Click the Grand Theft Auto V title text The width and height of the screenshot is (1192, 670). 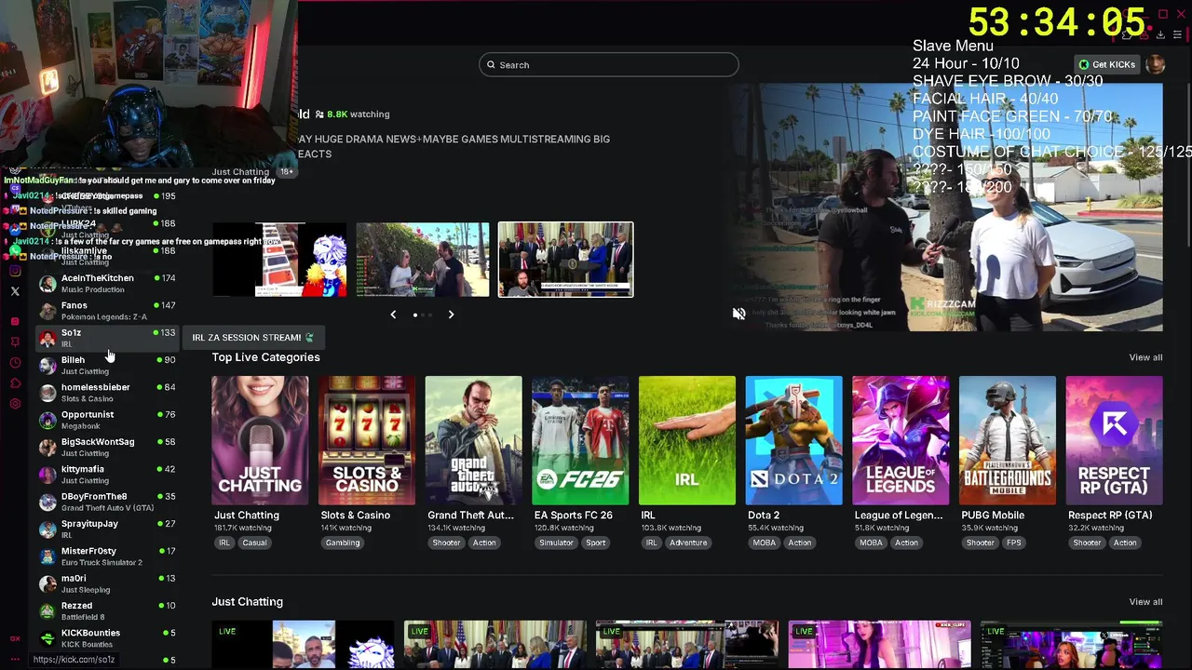coord(470,516)
